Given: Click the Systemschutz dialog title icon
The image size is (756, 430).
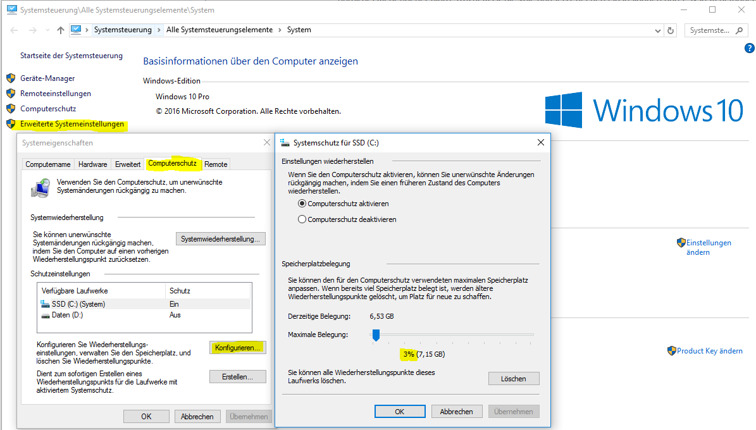Looking at the screenshot, I should click(x=285, y=143).
